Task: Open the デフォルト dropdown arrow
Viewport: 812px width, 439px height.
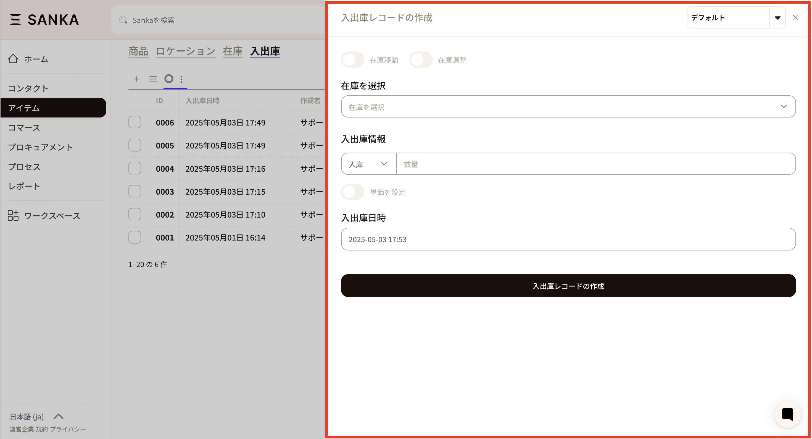Action: pyautogui.click(x=777, y=18)
